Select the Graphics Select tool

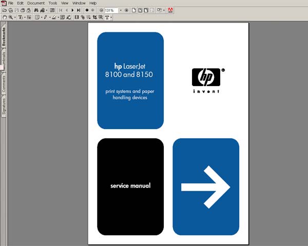[x=29, y=17]
